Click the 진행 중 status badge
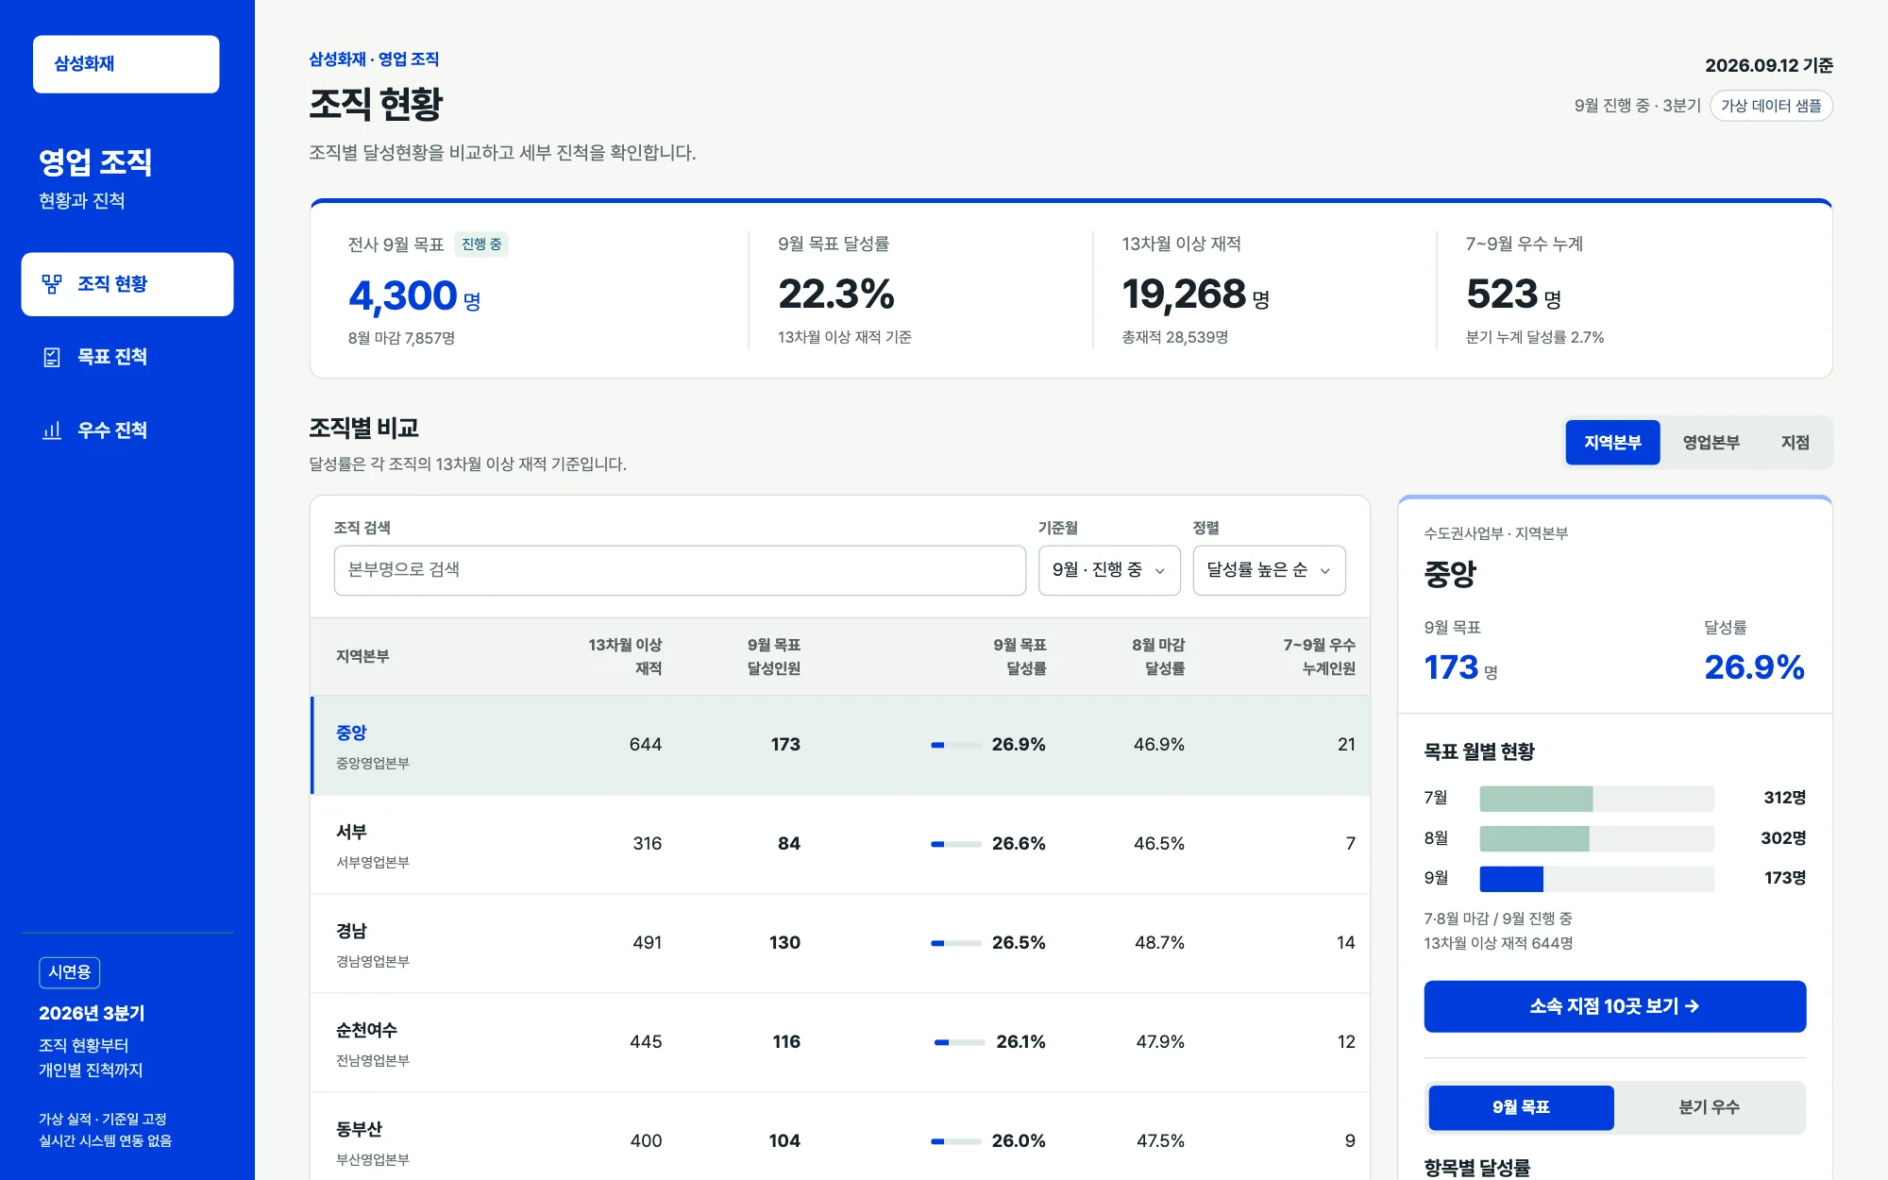The image size is (1888, 1180). click(x=481, y=244)
